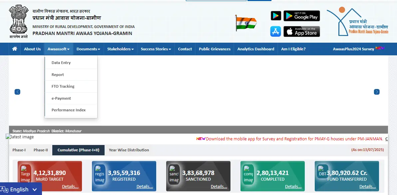Switch to the Phase-I tab
This screenshot has width=397, height=195.
19,150
